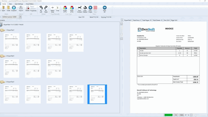The image size is (208, 117).
Task: Choose the Select Area crop tool
Action: pos(53,9)
